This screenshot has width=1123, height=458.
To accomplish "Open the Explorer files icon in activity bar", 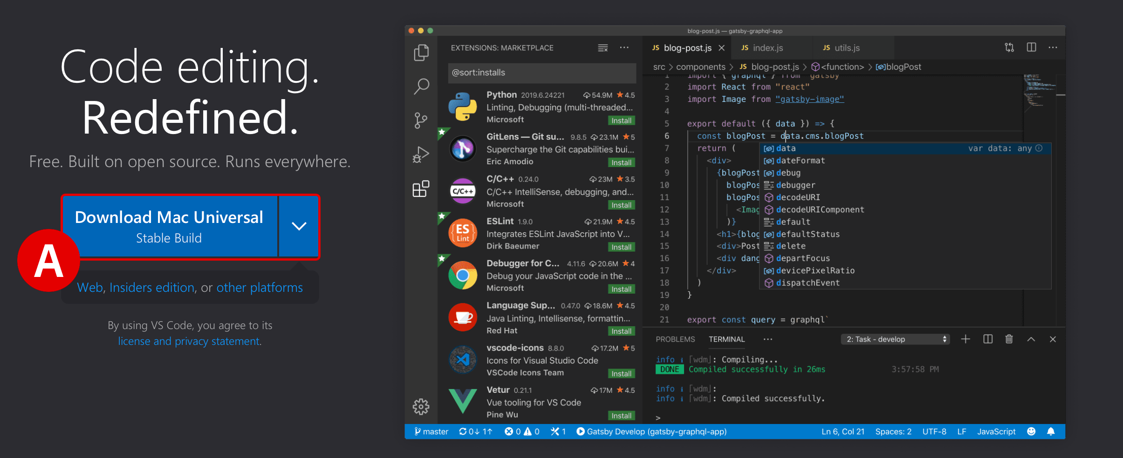I will point(421,53).
